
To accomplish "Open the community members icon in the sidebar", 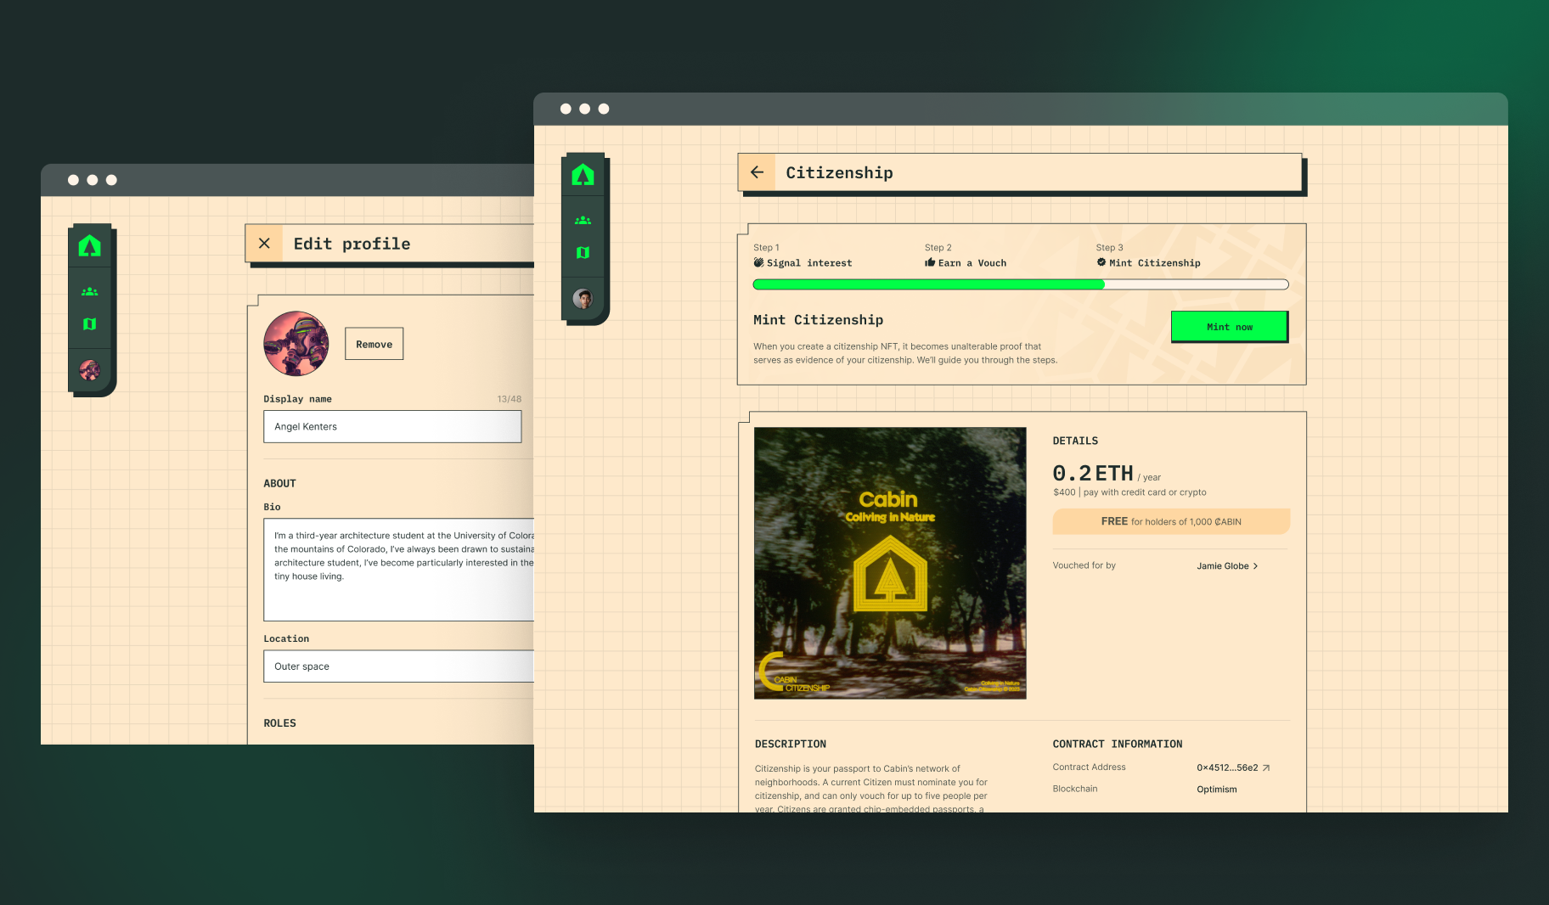I will tap(583, 219).
